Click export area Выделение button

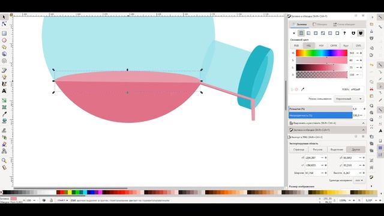coord(337,149)
